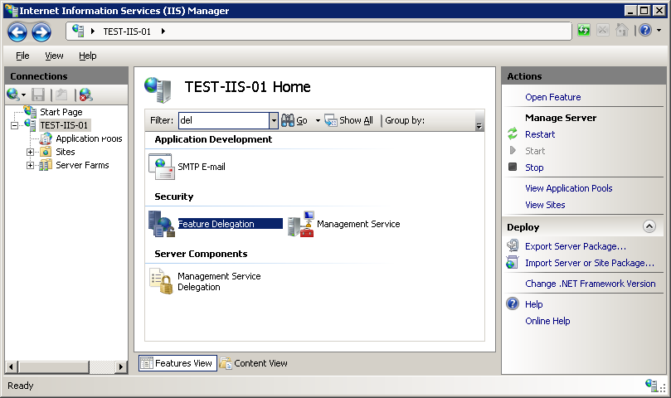Click Open Feature in Actions pane
The image size is (671, 398).
[553, 97]
